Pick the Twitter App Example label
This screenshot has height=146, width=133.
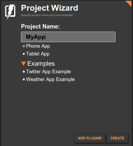click(49, 72)
